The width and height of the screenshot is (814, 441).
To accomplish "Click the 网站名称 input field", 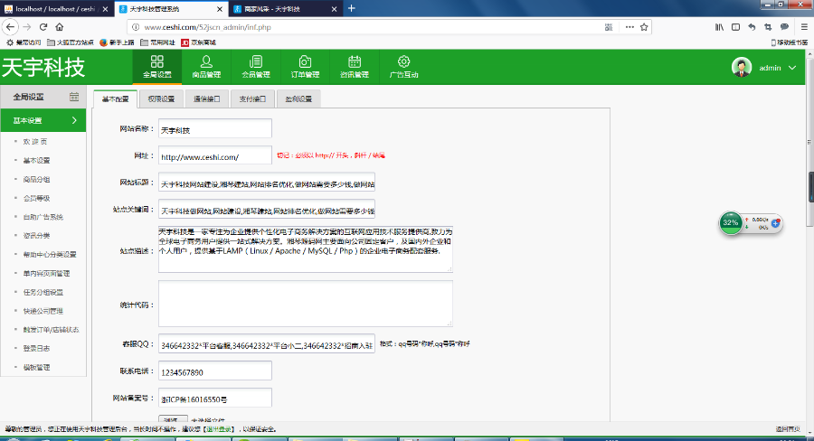I will pos(215,128).
